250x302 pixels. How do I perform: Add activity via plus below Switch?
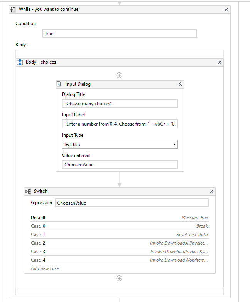click(119, 278)
